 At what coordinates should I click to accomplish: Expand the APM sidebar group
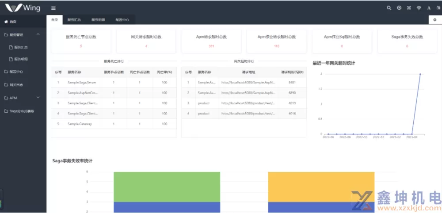[x=23, y=98]
